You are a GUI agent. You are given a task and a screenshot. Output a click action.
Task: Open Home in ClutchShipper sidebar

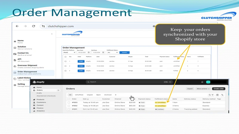20,41
